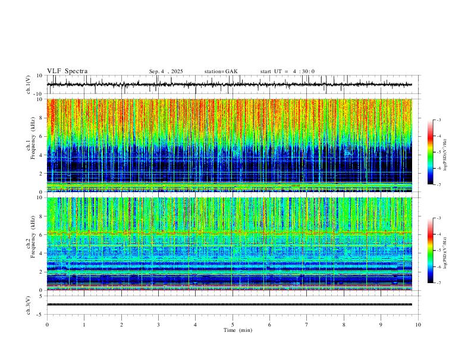Click the lower colorbar beside ch.2 spectrogram
Screen dimensions: 471x364
click(x=430, y=250)
